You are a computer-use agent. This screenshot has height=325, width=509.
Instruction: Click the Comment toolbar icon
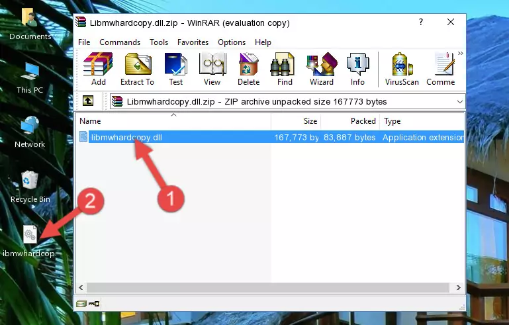(441, 69)
